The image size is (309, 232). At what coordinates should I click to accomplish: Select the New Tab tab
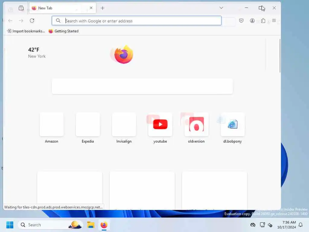click(x=62, y=8)
